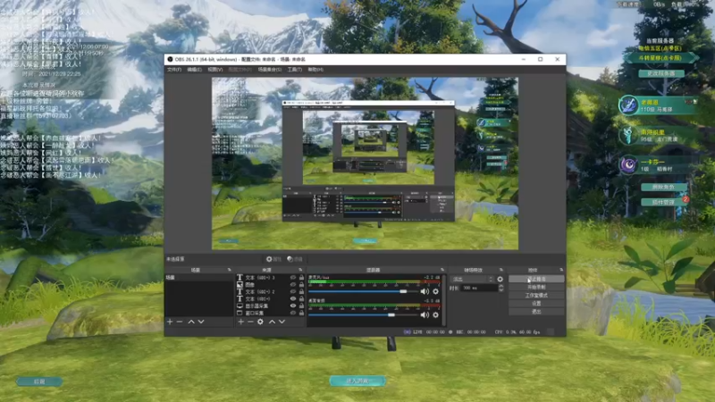Remove selected source with minus icon

coord(250,322)
